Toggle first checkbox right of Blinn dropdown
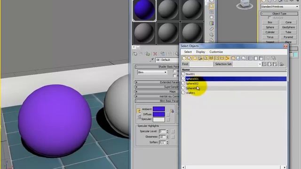Image resolution: width=301 pixels, height=169 pixels. (x=174, y=71)
